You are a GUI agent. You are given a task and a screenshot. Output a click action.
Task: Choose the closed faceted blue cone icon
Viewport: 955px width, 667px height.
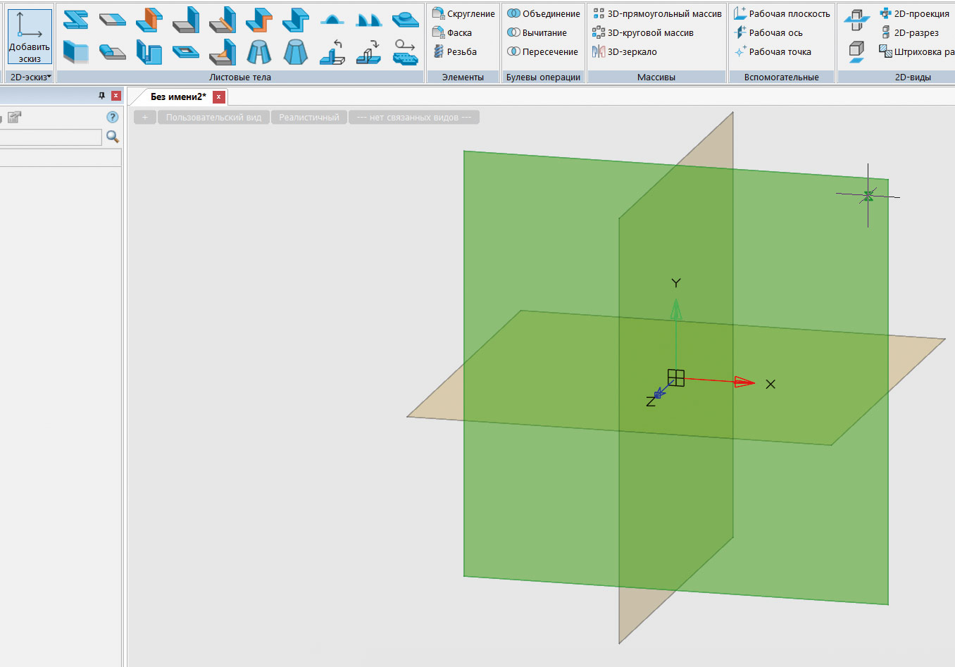click(295, 52)
